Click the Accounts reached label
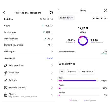111x111 pixels. [x=67, y=52]
